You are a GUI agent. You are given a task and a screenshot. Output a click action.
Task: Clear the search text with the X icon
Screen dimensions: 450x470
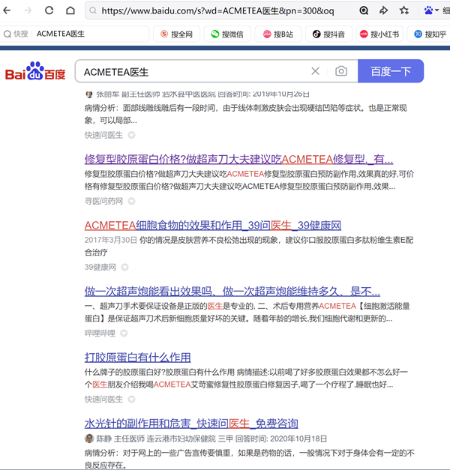(315, 71)
